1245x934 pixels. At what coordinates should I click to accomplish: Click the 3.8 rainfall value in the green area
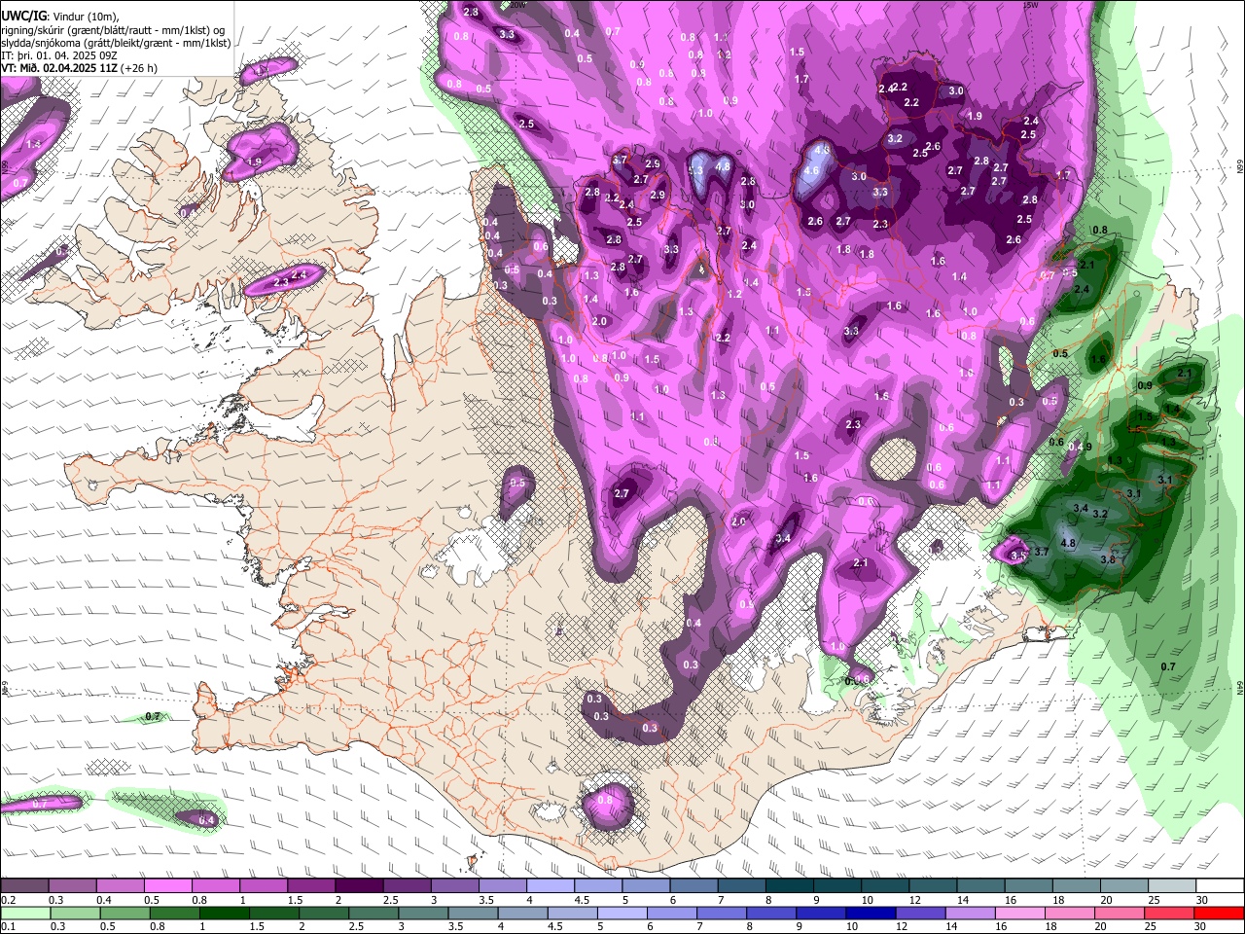1107,559
